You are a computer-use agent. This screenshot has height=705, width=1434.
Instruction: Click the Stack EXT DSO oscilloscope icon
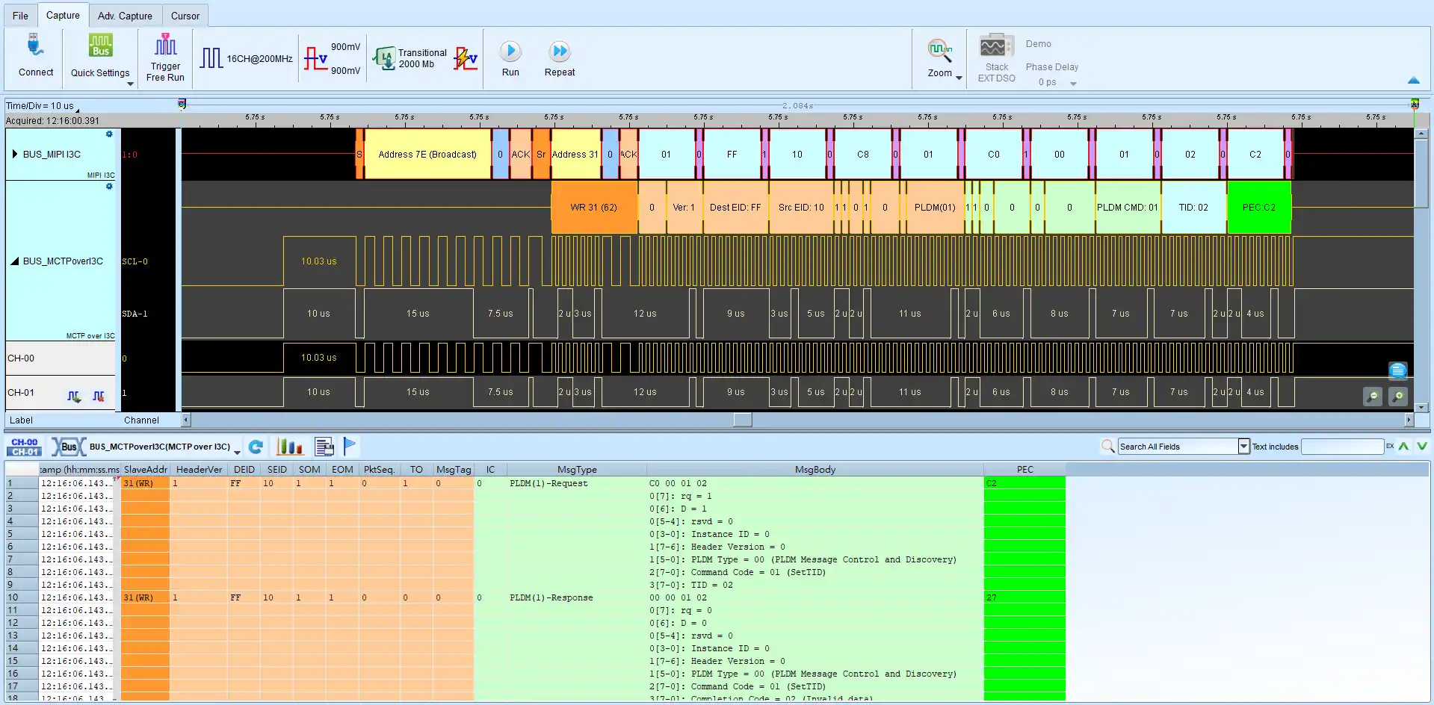pos(996,48)
